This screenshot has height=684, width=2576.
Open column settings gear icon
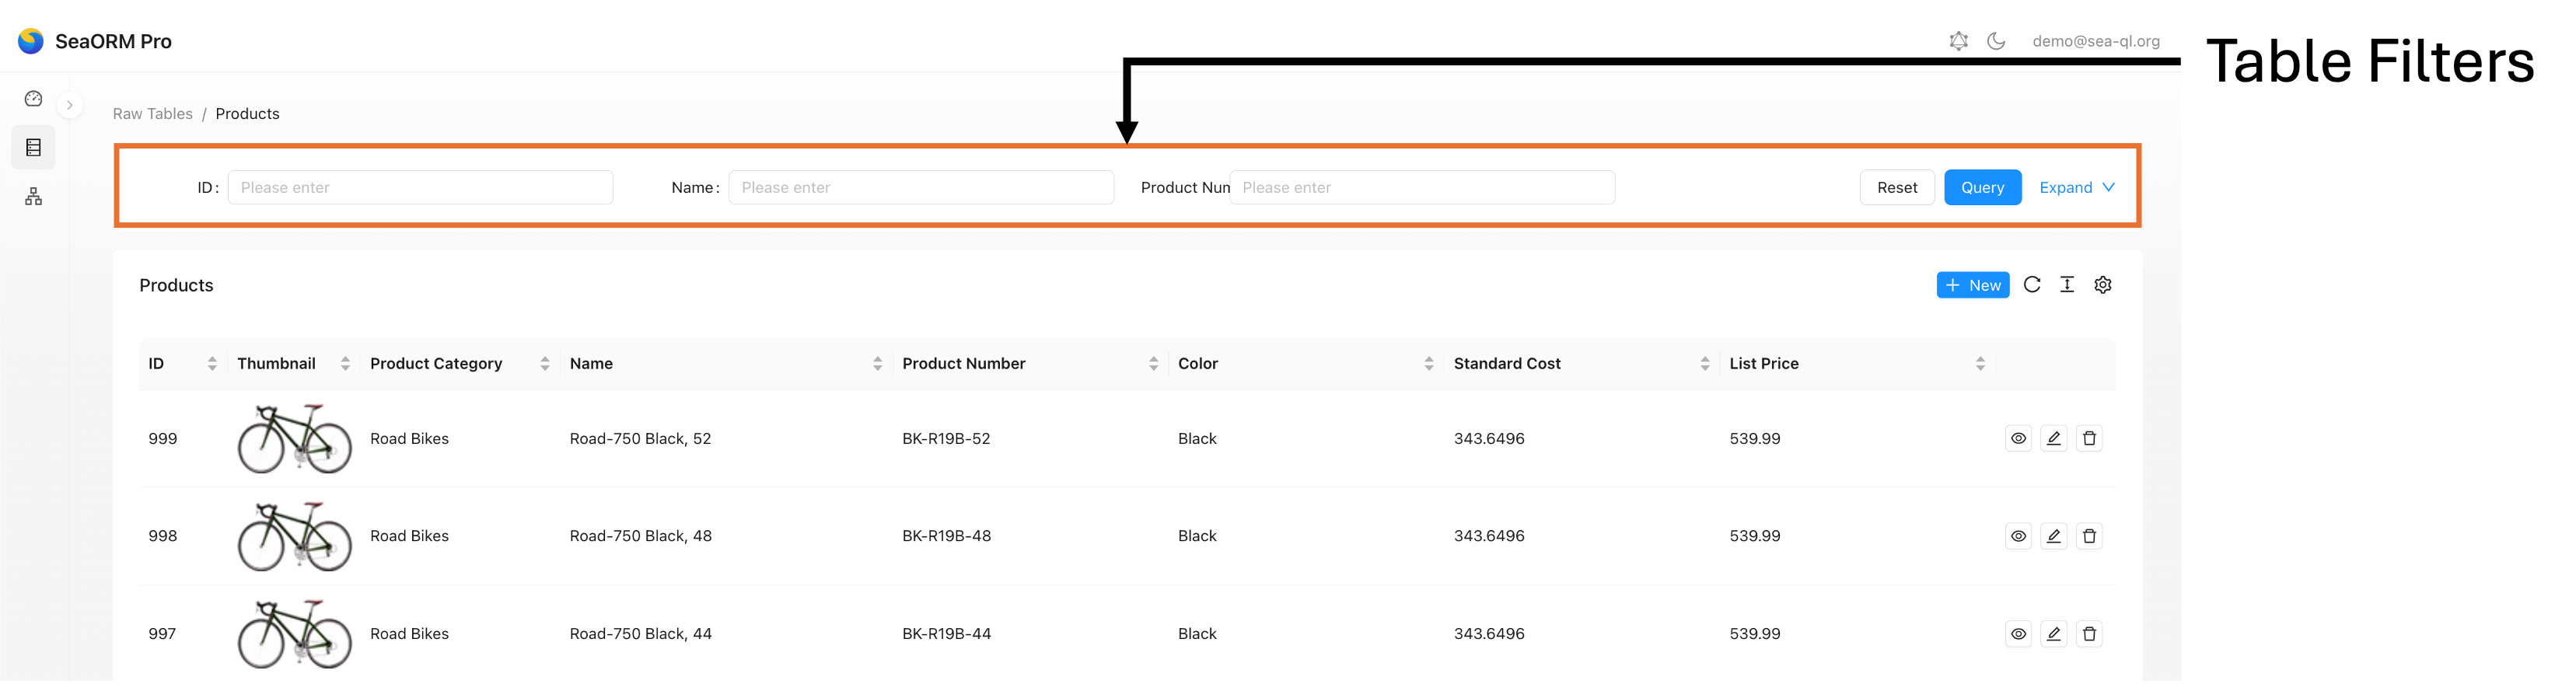2103,285
